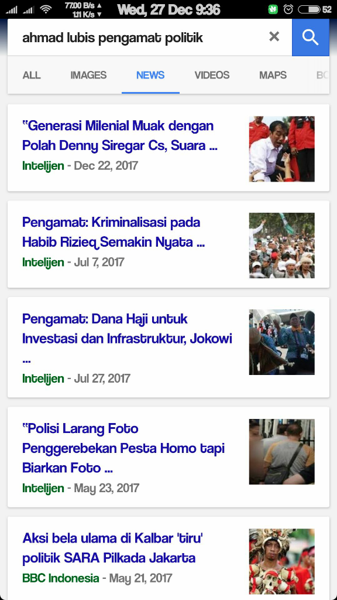Open 'Kriminalisasi pada Habib Rizieq' headline
Viewport: 337px width, 600px height.
coord(114,232)
